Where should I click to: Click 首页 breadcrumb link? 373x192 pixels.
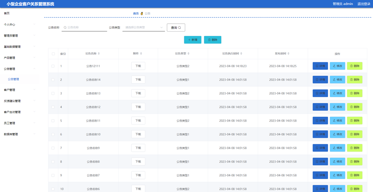(x=136, y=13)
